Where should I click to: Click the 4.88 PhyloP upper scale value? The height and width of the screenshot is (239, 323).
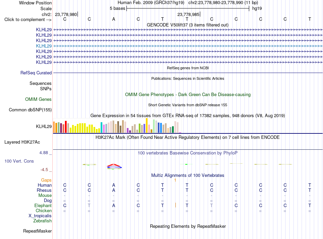tap(44, 153)
